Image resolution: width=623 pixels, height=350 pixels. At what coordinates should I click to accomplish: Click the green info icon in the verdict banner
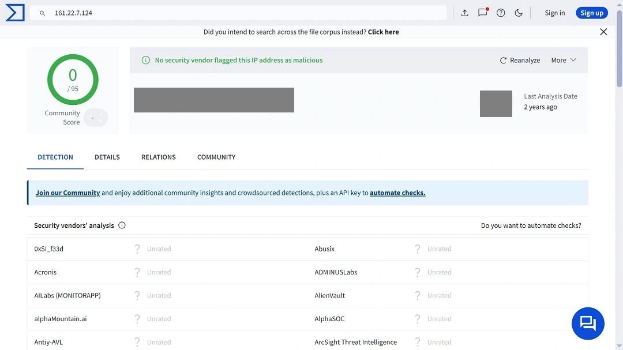[145, 59]
